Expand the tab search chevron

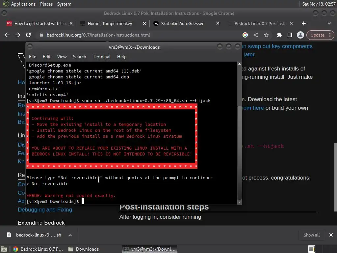329,23
